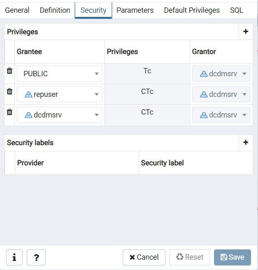View the SQL tab
Image resolution: width=258 pixels, height=270 pixels.
pos(237,10)
